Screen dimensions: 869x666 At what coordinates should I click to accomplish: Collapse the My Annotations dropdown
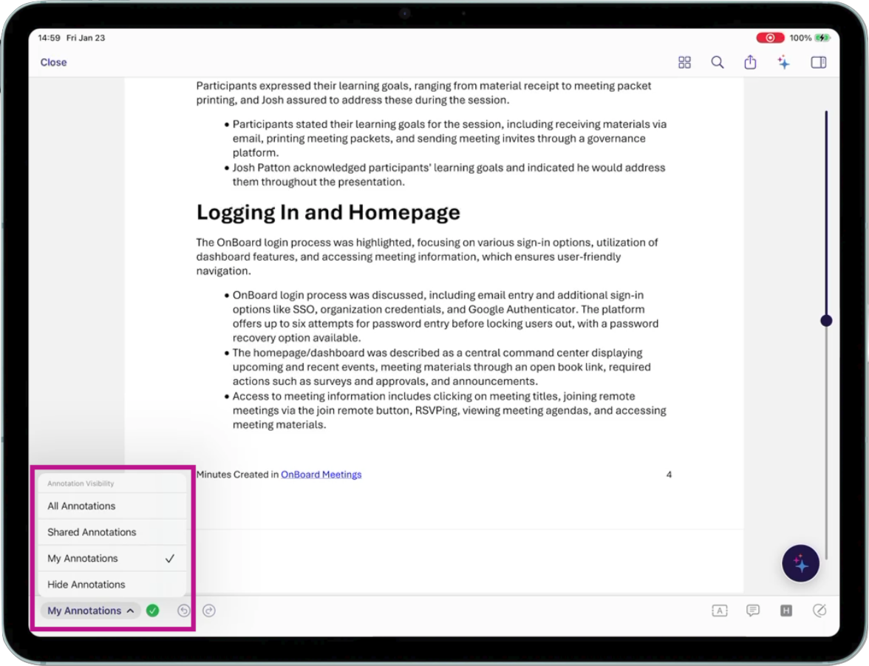91,611
